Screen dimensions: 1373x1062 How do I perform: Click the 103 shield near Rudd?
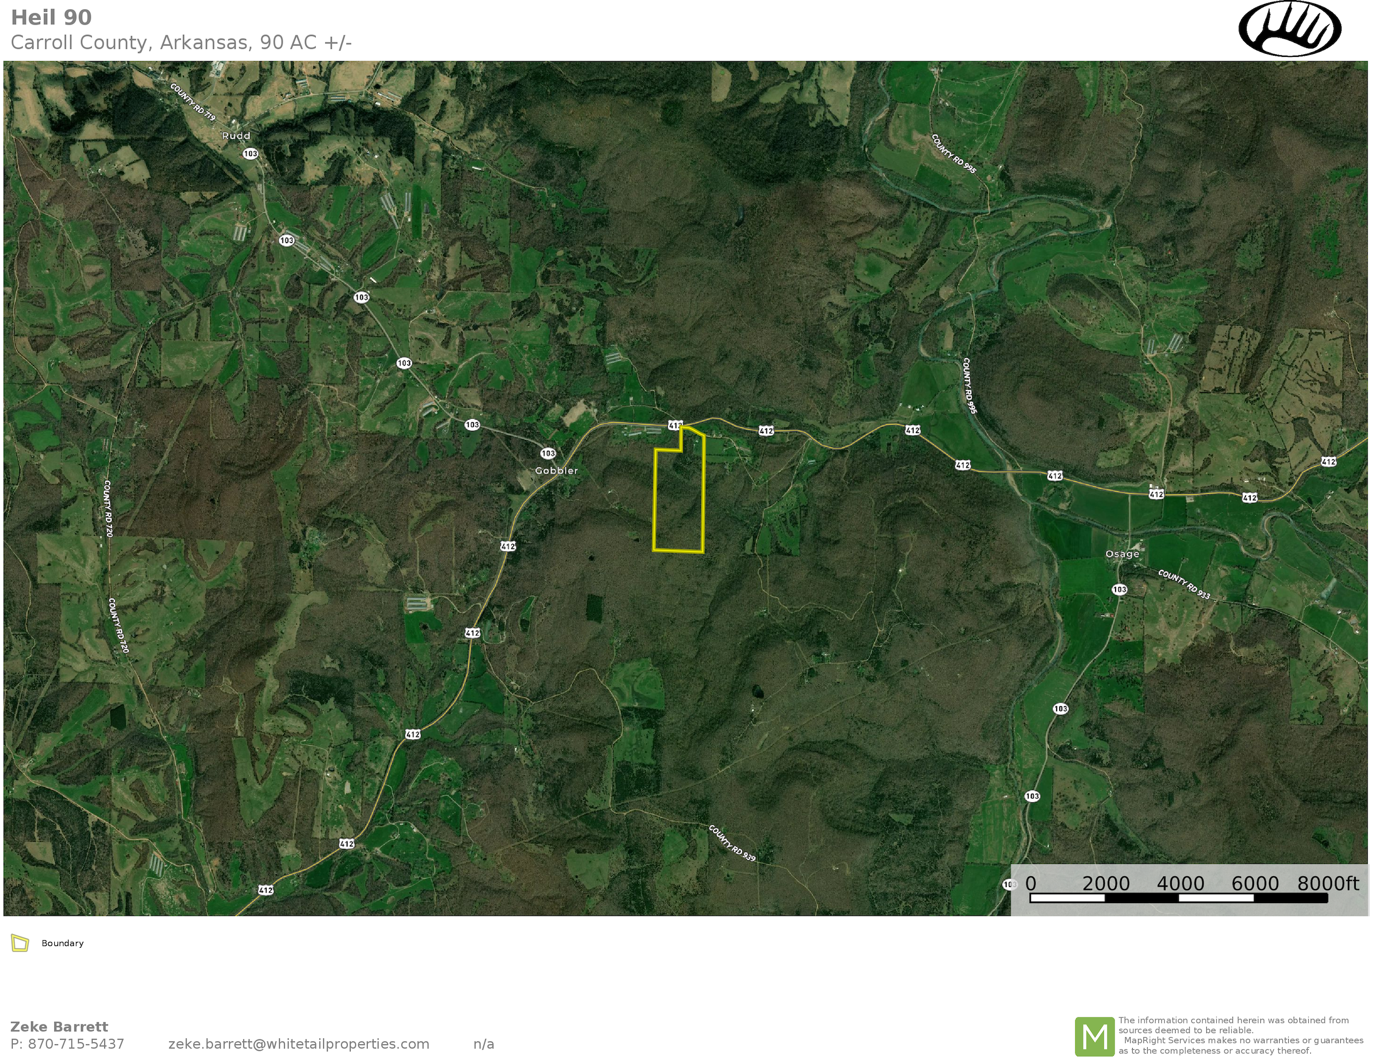(x=250, y=153)
